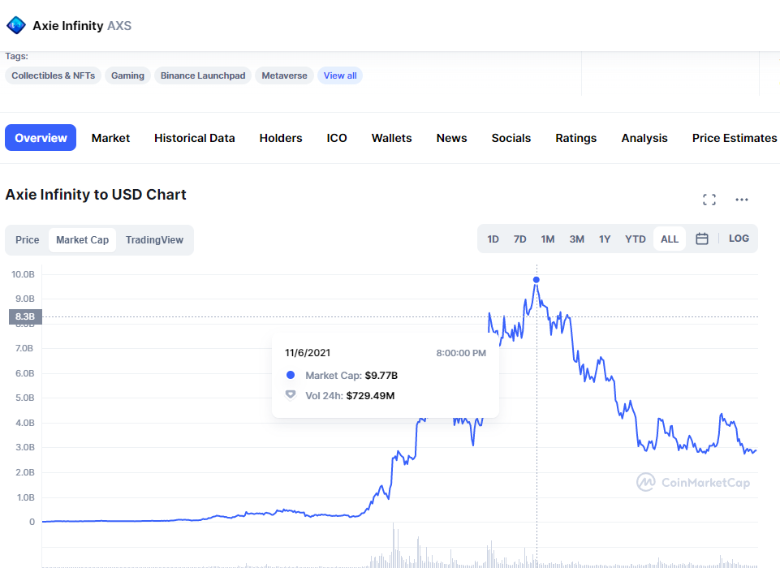Open the Market tab
The image size is (780, 568).
pyautogui.click(x=110, y=138)
